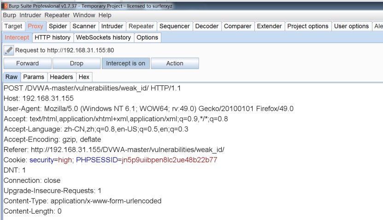Switch to the Params view tab
The height and width of the screenshot is (220, 383).
click(x=34, y=77)
